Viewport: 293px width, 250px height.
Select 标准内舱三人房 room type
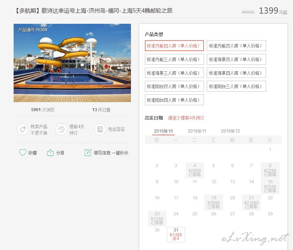click(174, 59)
